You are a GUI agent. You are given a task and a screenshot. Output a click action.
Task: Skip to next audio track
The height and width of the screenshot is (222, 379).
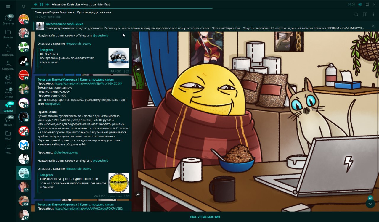point(47,4)
